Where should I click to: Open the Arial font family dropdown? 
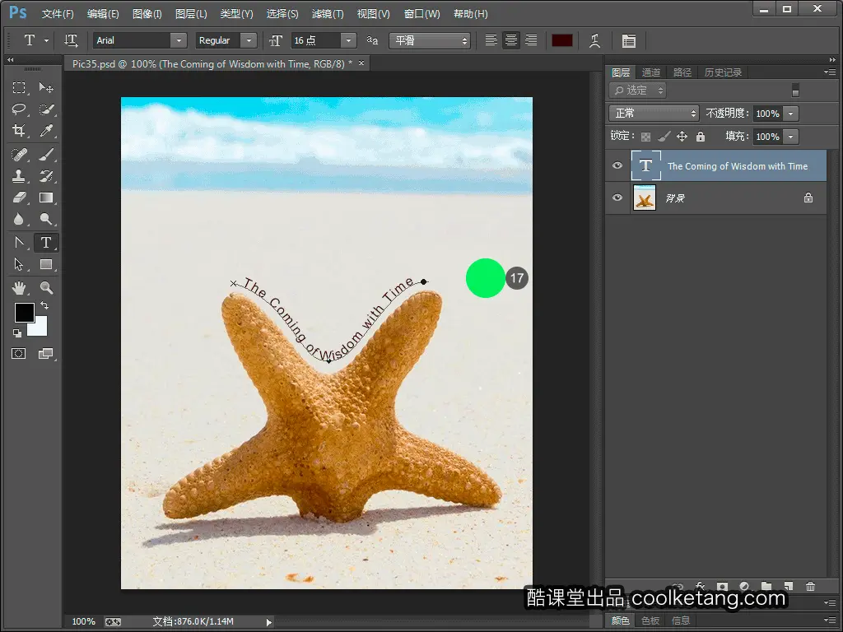click(x=179, y=40)
